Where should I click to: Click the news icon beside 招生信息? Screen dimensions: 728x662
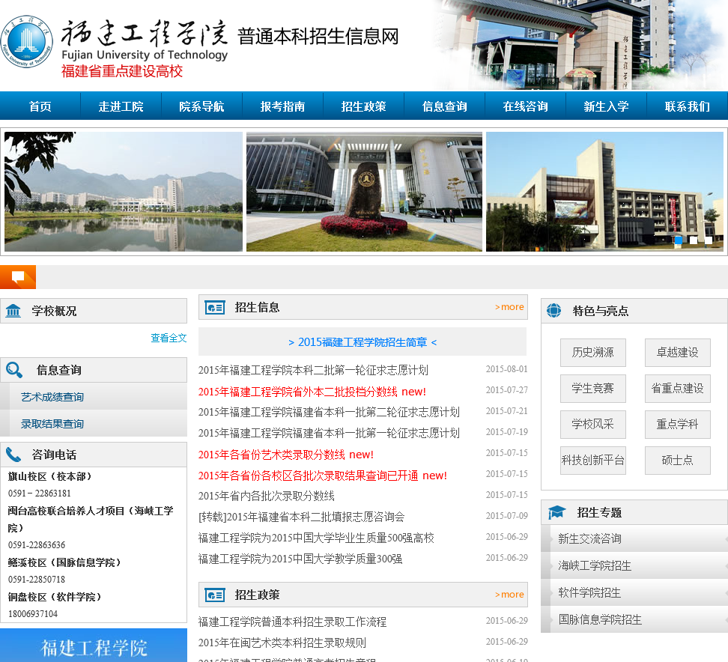coord(215,307)
